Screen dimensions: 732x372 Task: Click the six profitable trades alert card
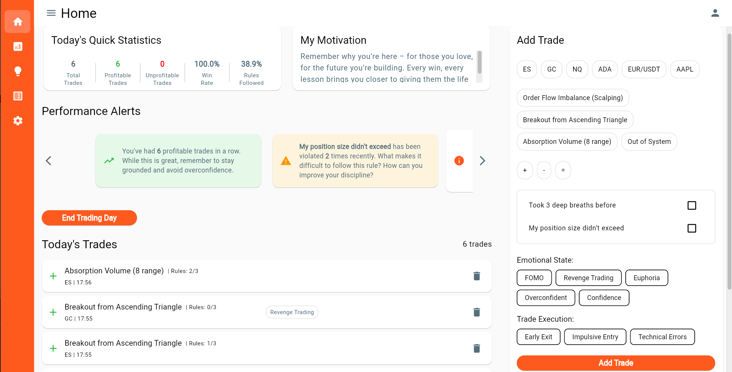178,161
